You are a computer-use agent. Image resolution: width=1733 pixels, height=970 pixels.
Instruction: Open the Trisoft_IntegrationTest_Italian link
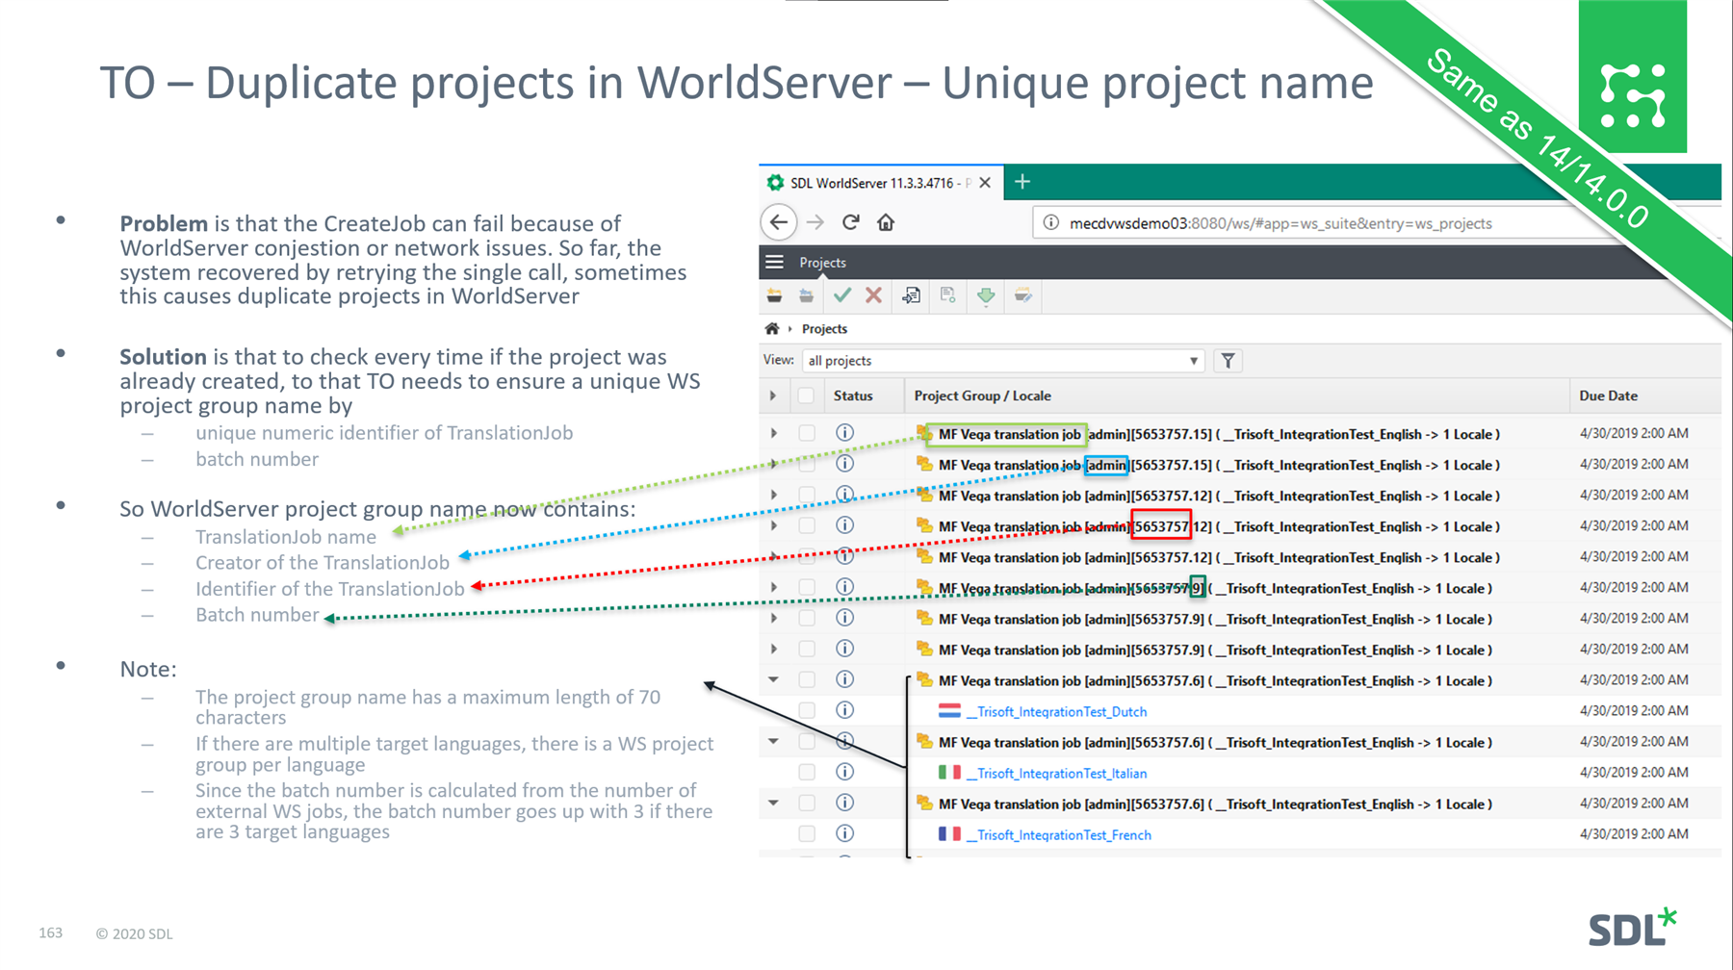pos(1056,773)
